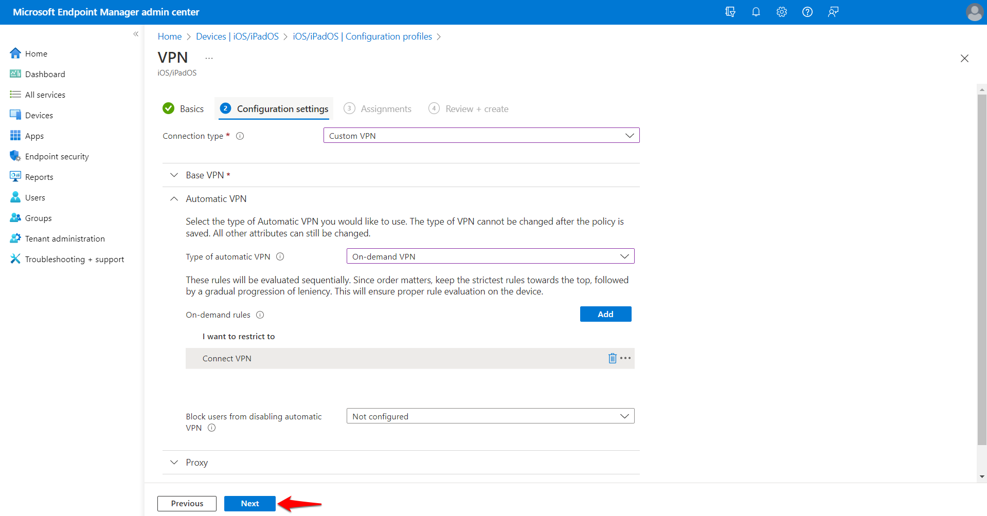Open more options ellipsis for Connect VPN rule
Screen dimensions: 987x516
tap(625, 358)
